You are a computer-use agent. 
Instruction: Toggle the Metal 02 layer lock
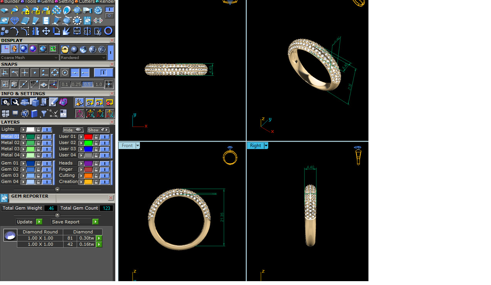[38, 143]
